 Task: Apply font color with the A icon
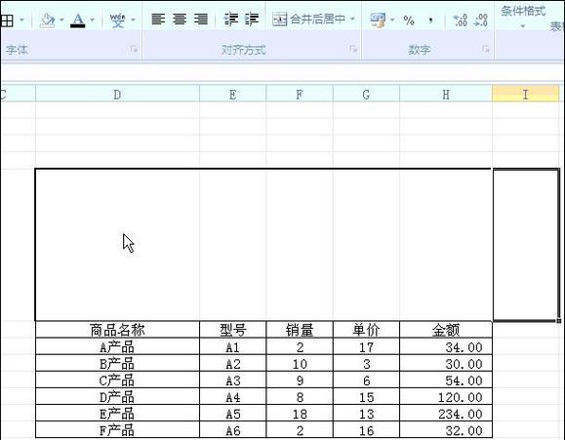(x=78, y=20)
